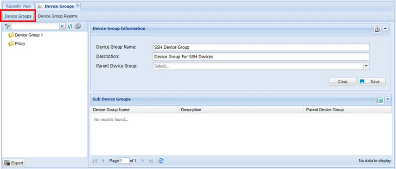Save the device group
Screen dimensions: 396x169
372,82
